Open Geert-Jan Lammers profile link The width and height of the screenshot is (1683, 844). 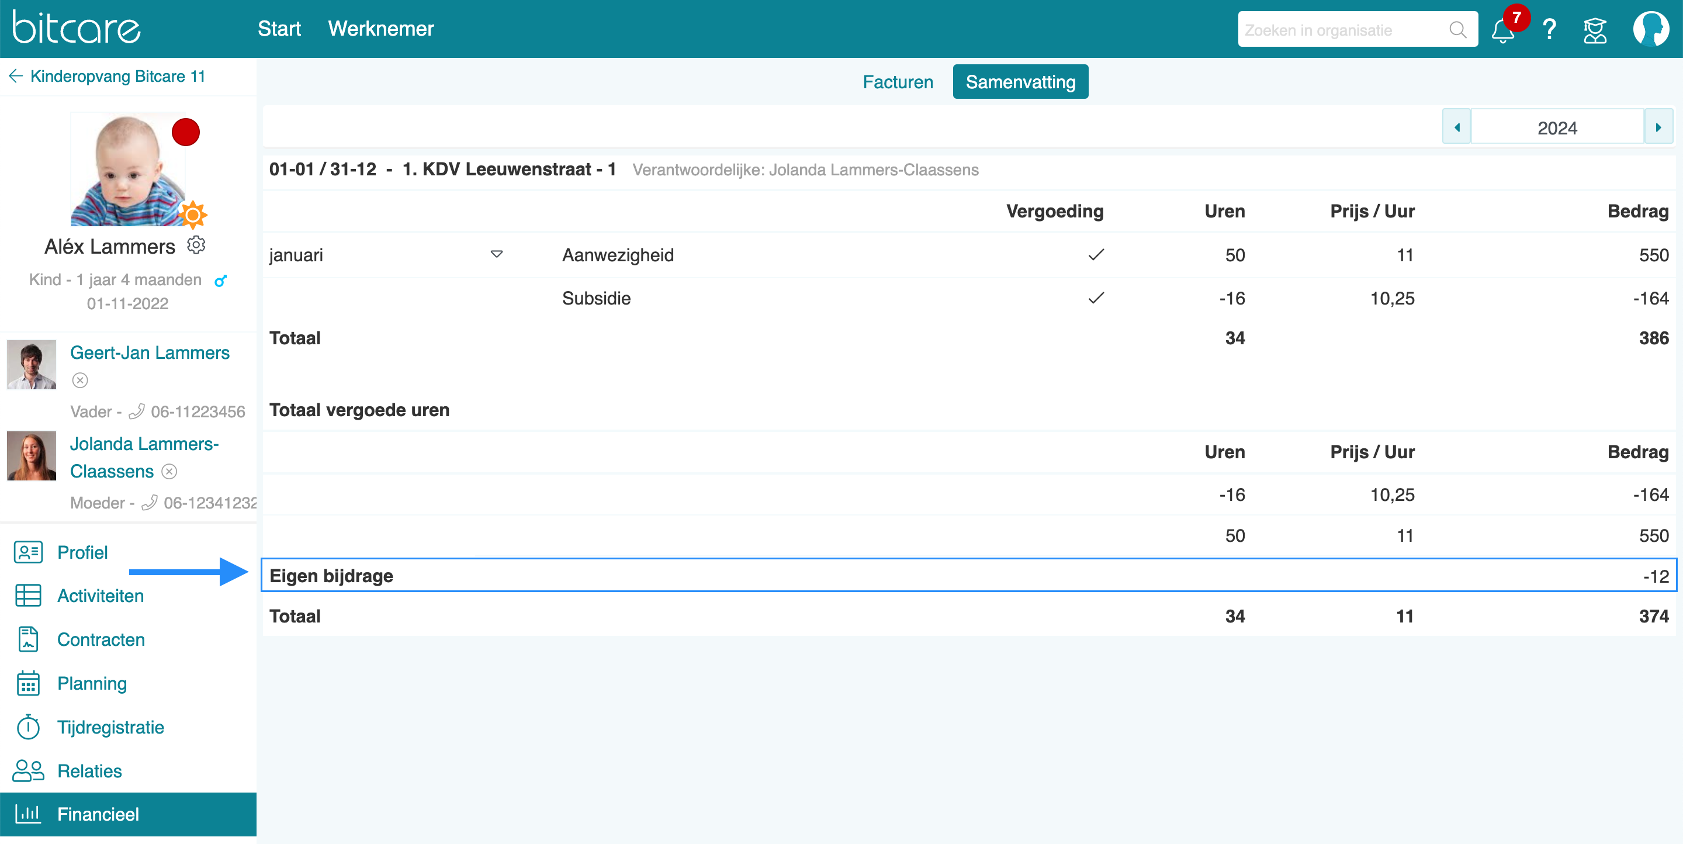[x=150, y=353]
